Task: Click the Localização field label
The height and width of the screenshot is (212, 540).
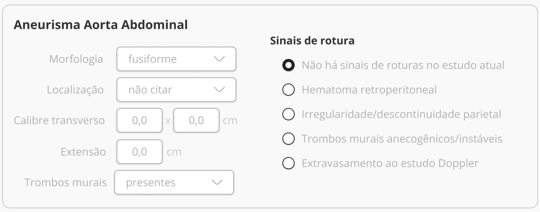Action: click(x=75, y=90)
